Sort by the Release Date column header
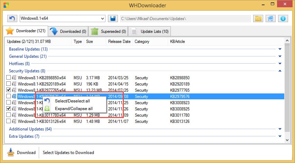Screen dimensions: 295x163 coord(119,42)
